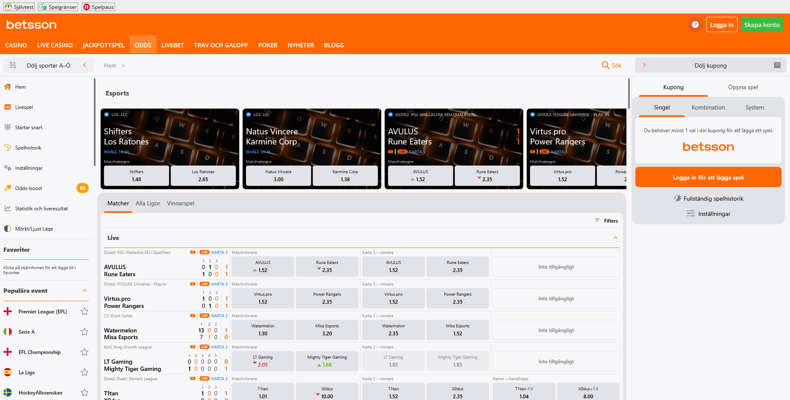Click the search magnifier icon
This screenshot has width=790, height=400.
[x=605, y=65]
